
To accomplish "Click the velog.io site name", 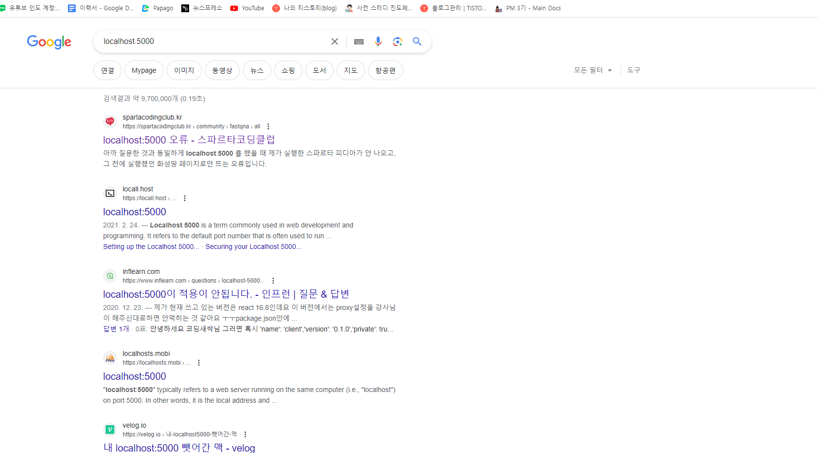I will pos(134,425).
